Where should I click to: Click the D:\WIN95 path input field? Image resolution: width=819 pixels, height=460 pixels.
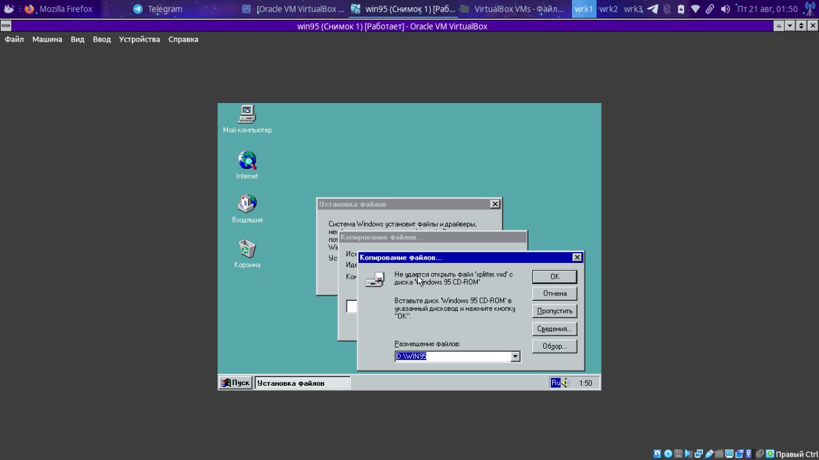(x=452, y=356)
